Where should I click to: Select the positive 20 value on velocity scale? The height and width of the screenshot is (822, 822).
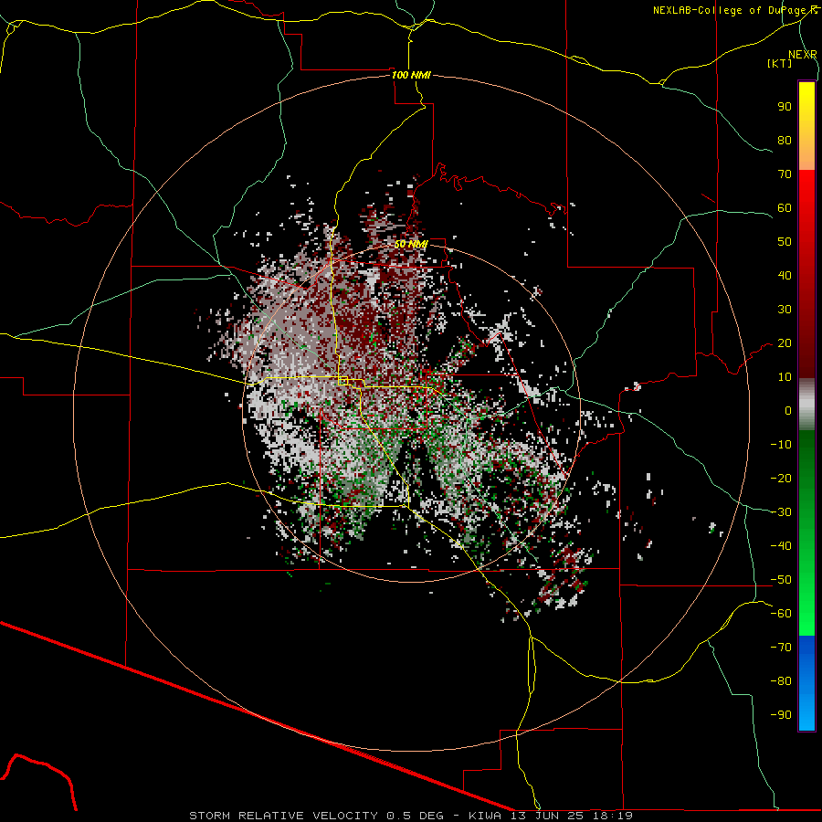[785, 342]
